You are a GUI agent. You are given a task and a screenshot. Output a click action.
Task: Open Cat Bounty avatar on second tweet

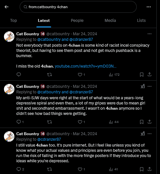[x=9, y=89]
